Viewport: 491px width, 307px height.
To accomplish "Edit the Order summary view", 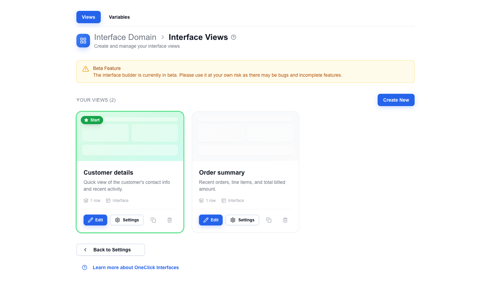I will pos(211,220).
